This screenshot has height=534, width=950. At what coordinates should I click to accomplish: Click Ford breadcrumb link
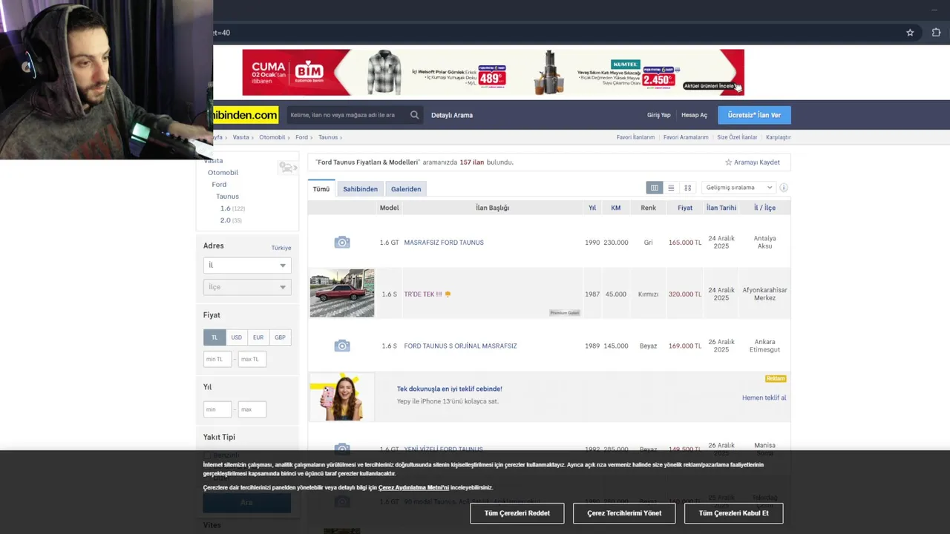tap(301, 137)
